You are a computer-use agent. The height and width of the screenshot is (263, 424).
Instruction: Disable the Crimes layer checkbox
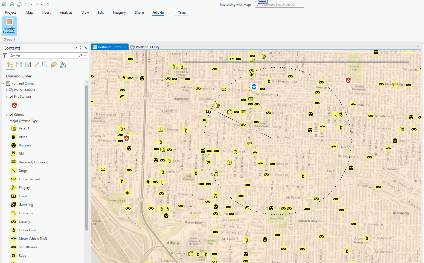point(10,114)
